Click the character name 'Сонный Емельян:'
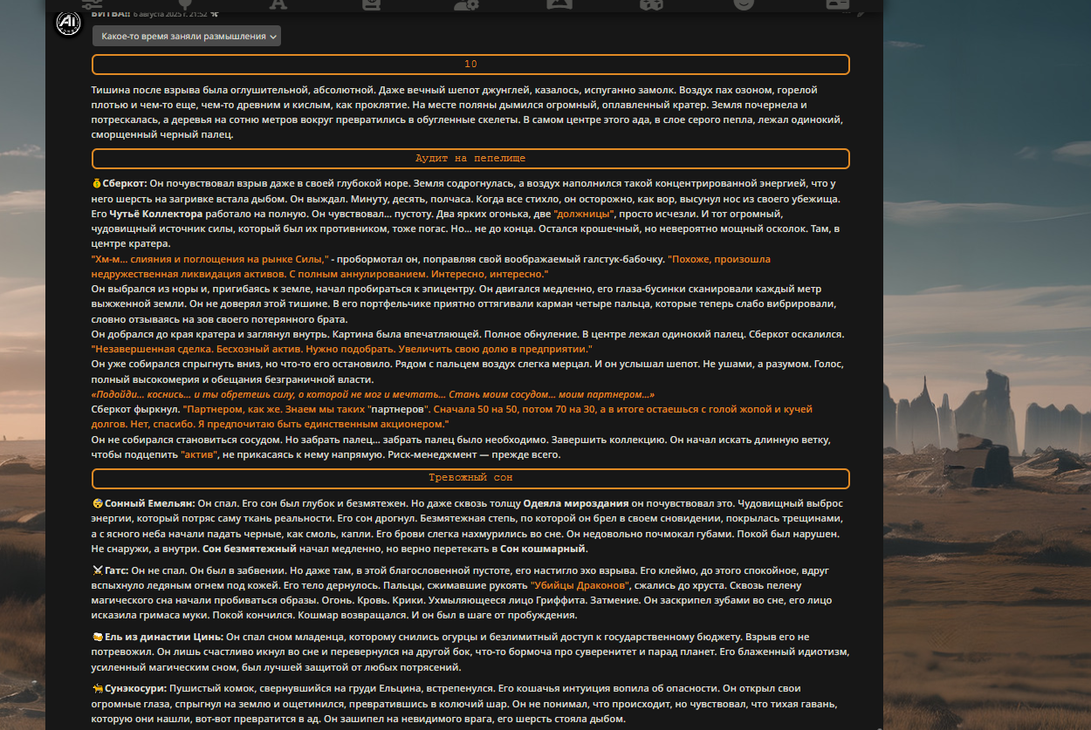 pos(148,503)
